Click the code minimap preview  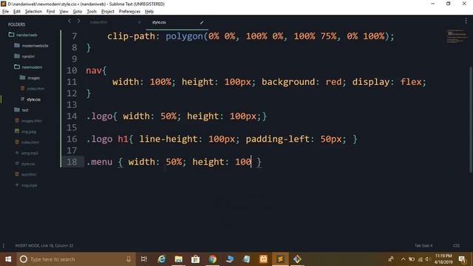(x=457, y=36)
